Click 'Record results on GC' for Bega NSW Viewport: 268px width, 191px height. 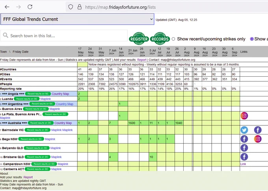pyautogui.click(x=31, y=139)
